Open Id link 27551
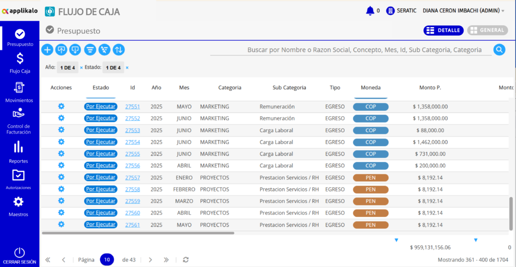The width and height of the screenshot is (516, 267). tap(133, 106)
